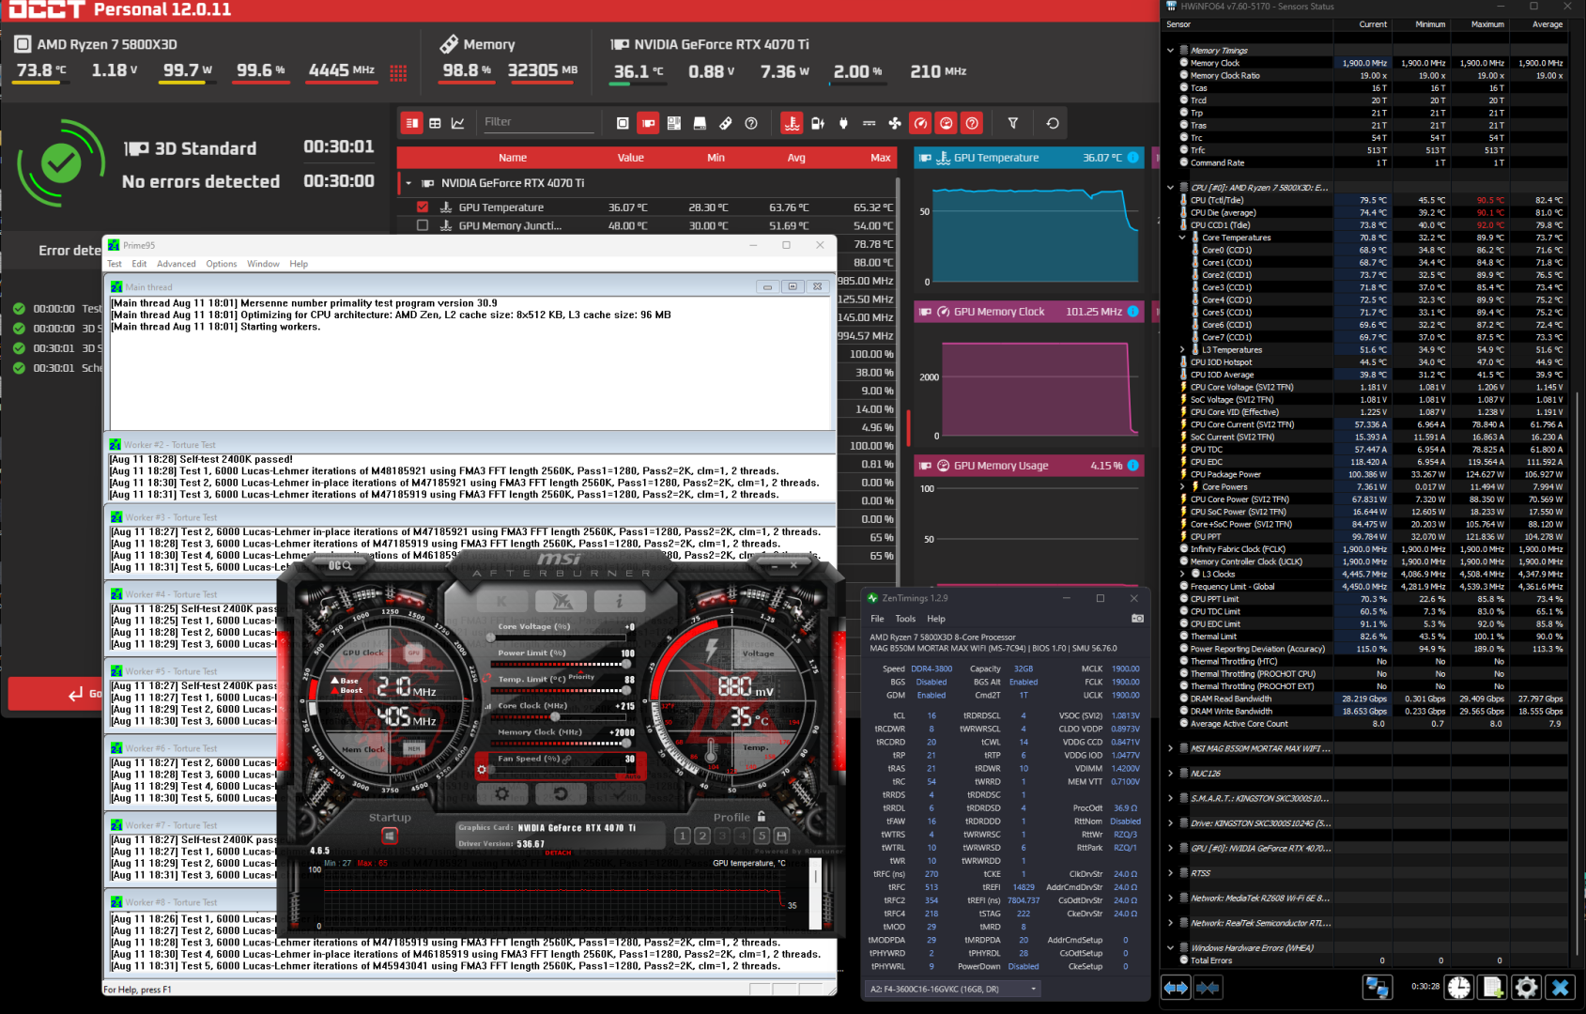The height and width of the screenshot is (1014, 1586).
Task: Click HWiNFO expand columns arrows icon
Action: coord(1176,987)
